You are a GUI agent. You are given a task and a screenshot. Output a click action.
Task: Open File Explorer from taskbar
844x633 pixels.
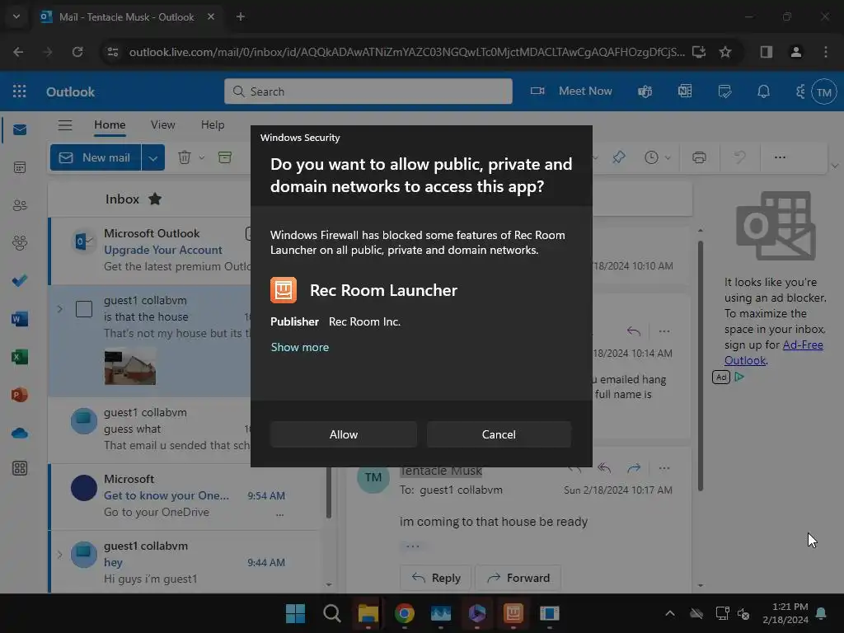tap(368, 613)
